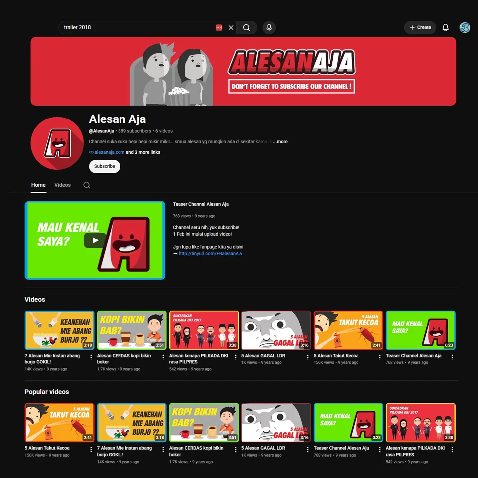Open options for PILKADA DKI video in Popular
This screenshot has height=478, width=478.
pyautogui.click(x=452, y=450)
